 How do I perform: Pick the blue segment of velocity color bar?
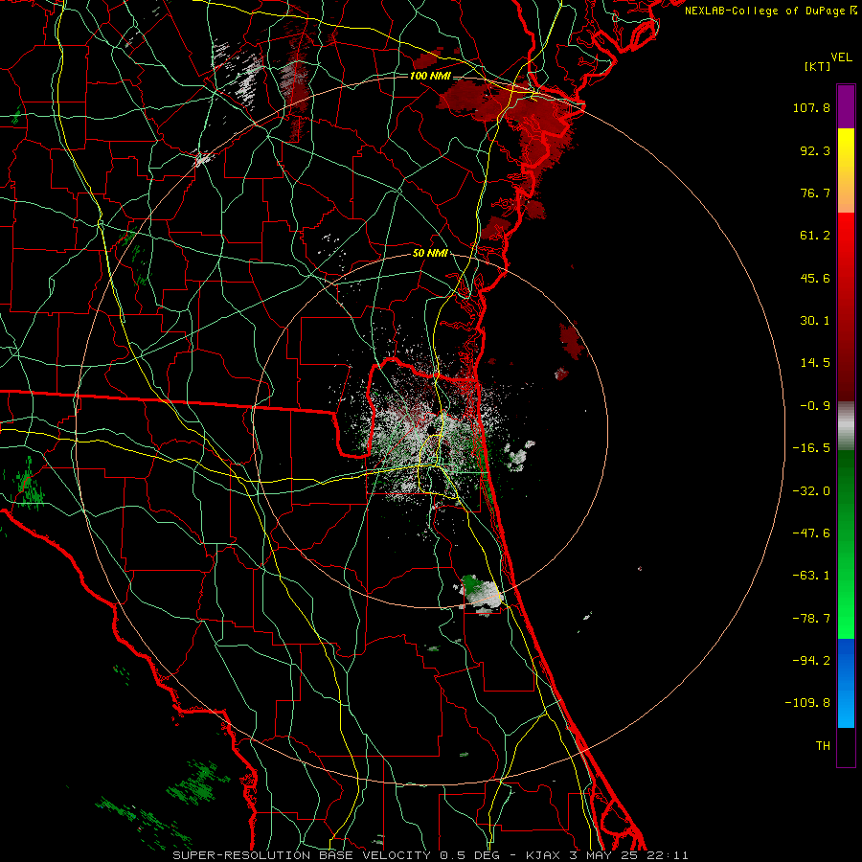tap(846, 683)
